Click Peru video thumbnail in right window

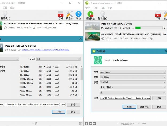click(92, 26)
